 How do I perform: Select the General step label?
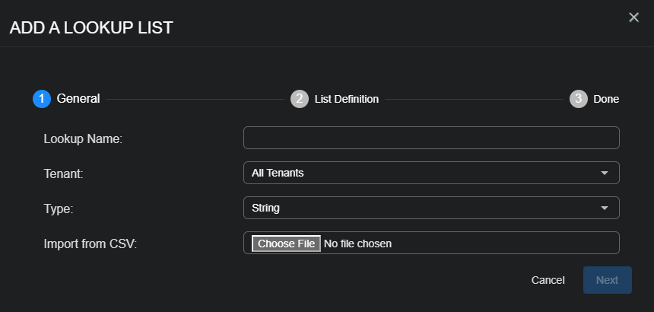click(x=78, y=99)
